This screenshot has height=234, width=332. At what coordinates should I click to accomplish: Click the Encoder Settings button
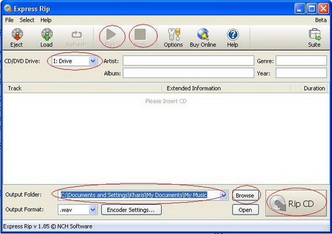click(131, 210)
